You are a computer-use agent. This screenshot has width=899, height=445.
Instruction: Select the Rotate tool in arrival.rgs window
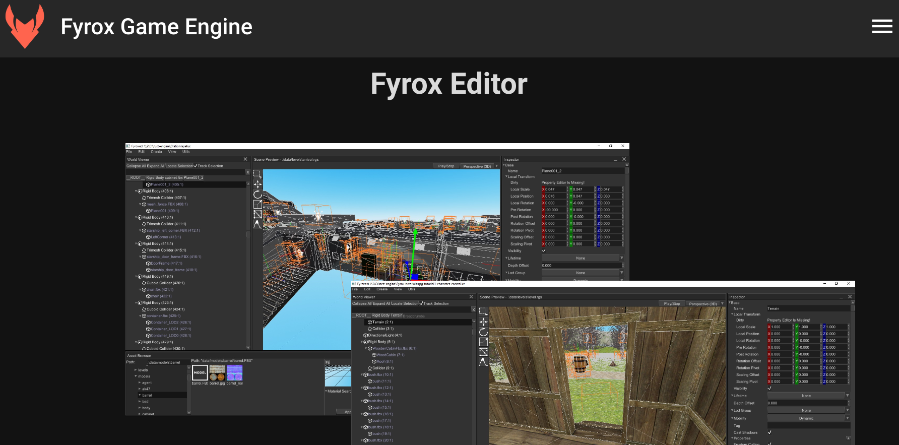pyautogui.click(x=258, y=195)
